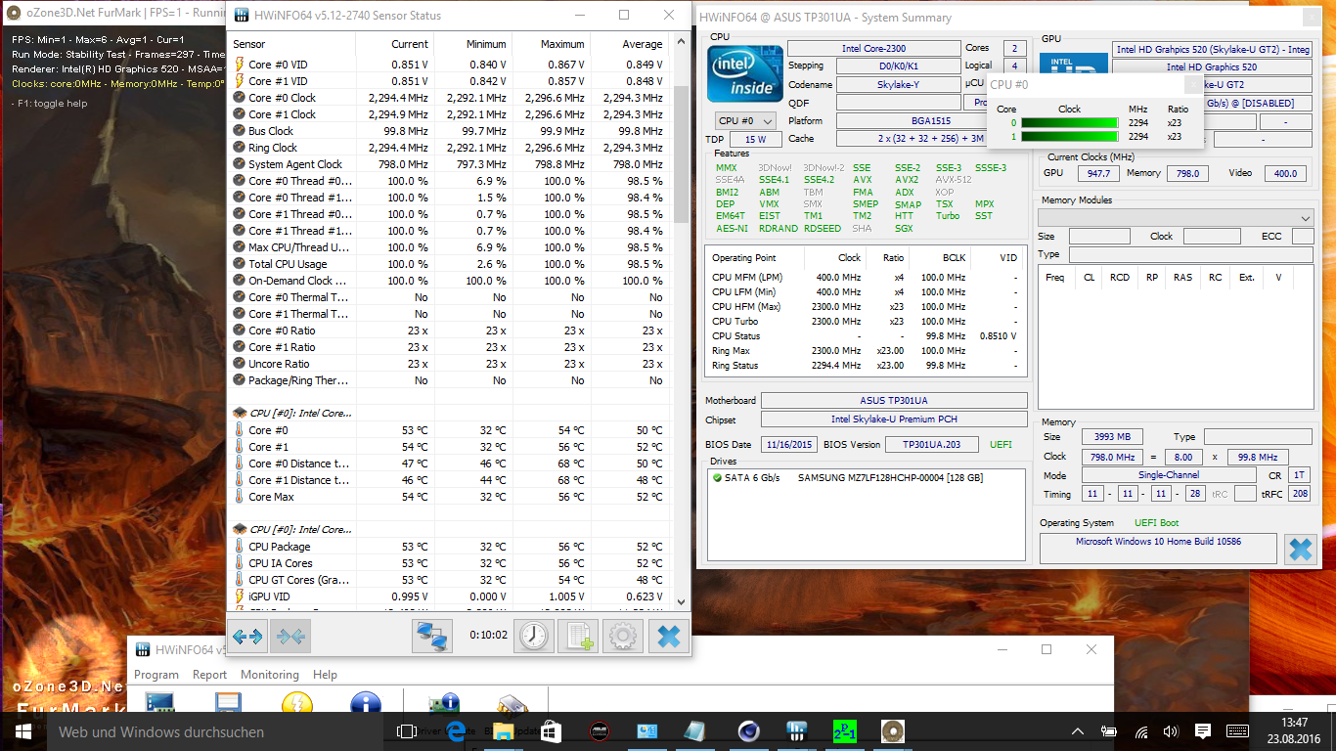Click the Intel inside logo in System Summary
The height and width of the screenshot is (751, 1336).
coord(744,73)
